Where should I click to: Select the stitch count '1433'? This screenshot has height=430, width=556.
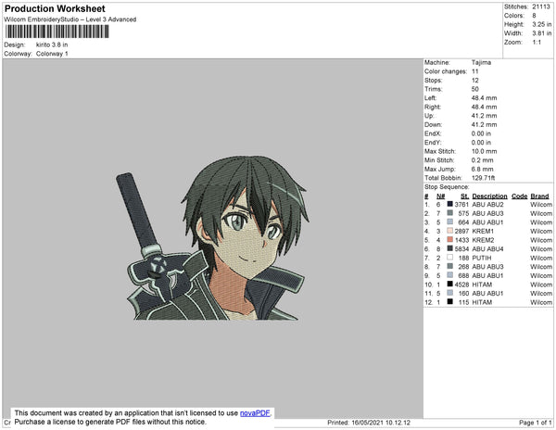click(x=461, y=240)
